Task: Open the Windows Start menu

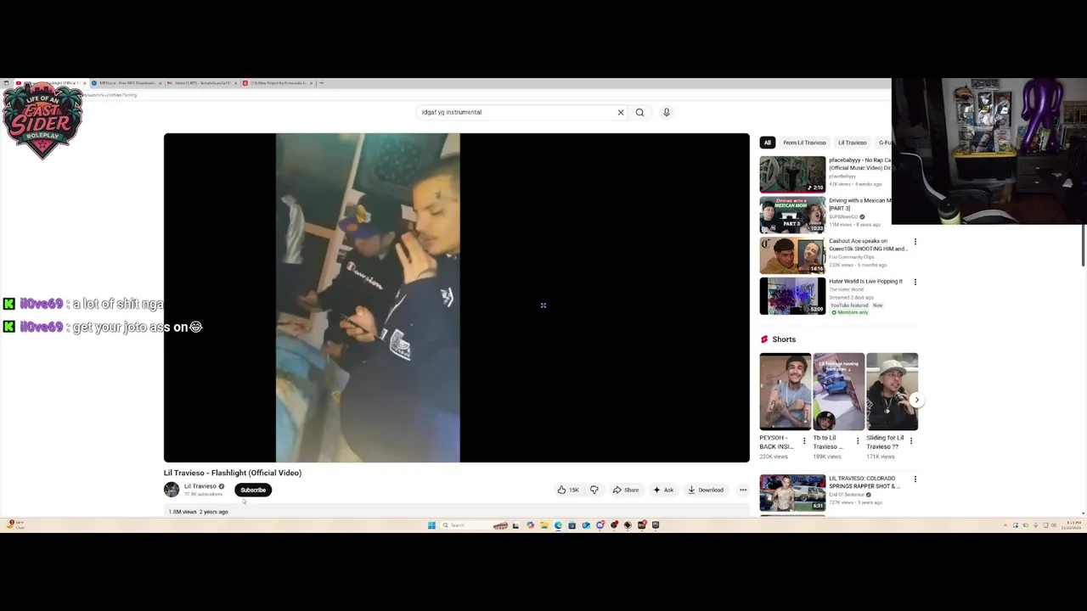Action: [x=431, y=525]
